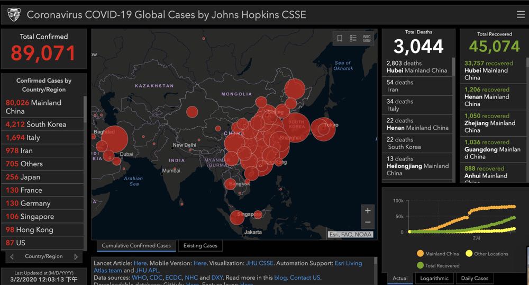Open the basemap gallery grid icon
This screenshot has width=529, height=285.
(367, 38)
